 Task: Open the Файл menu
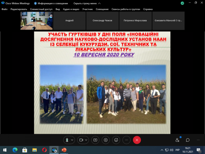point(4,9)
